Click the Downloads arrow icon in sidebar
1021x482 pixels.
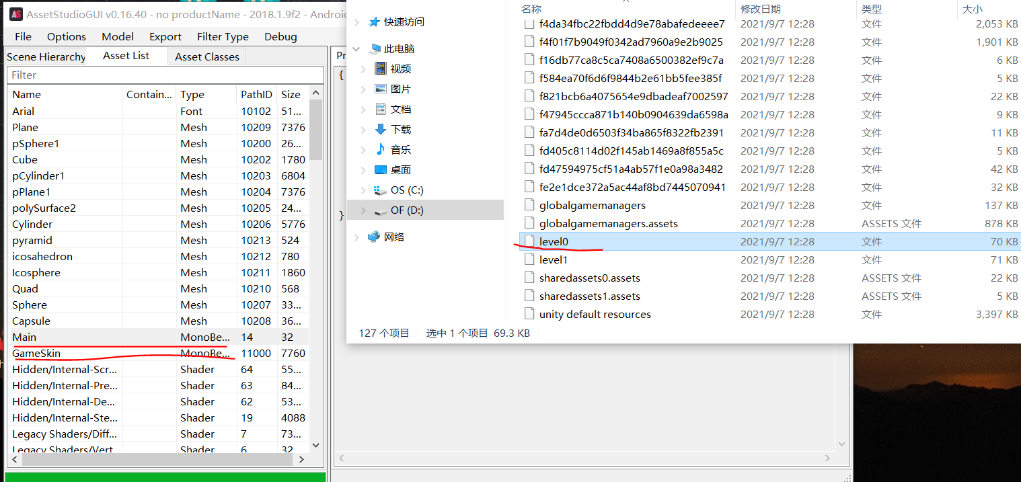(x=381, y=129)
